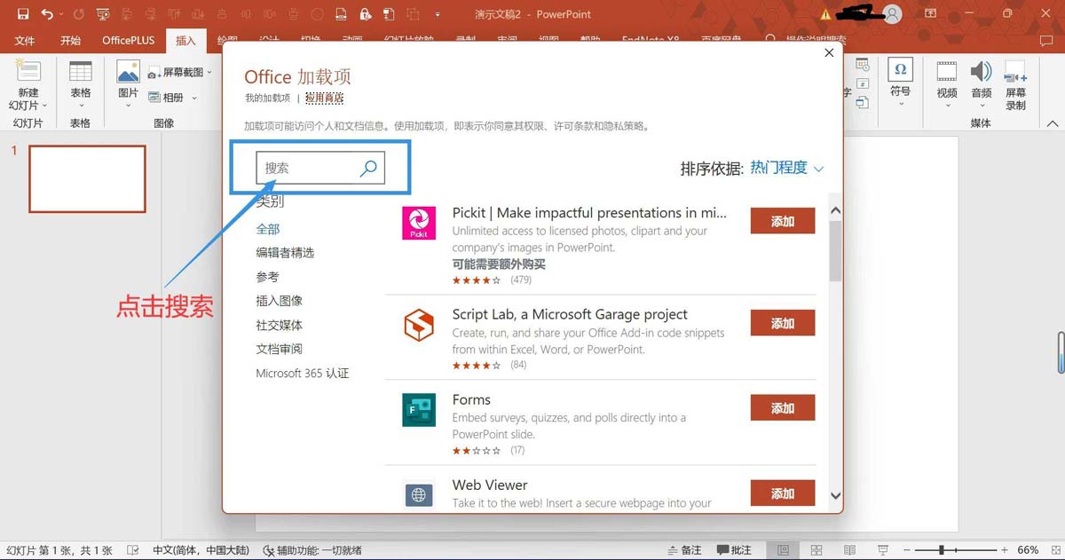The height and width of the screenshot is (560, 1065).
Task: Click into the 搜索 input field
Action: [320, 168]
